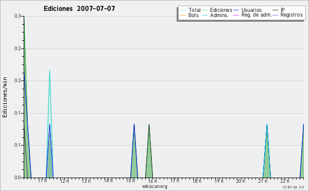Click the green Ediciones legend line swatch
This screenshot has height=191, width=309.
[x=205, y=10]
